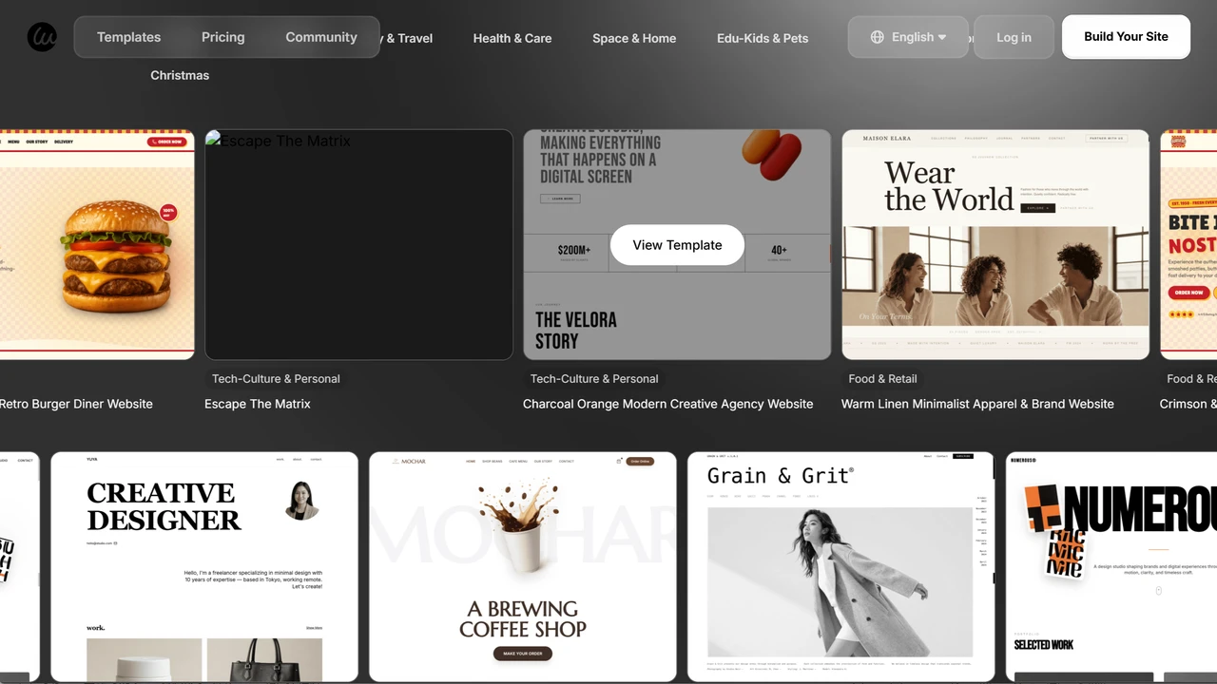Viewport: 1217px width, 684px height.
Task: Click the Wegic logo icon
Action: tap(42, 37)
